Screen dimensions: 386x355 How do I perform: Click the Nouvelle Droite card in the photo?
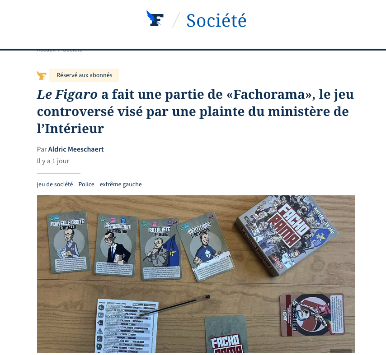[69, 242]
